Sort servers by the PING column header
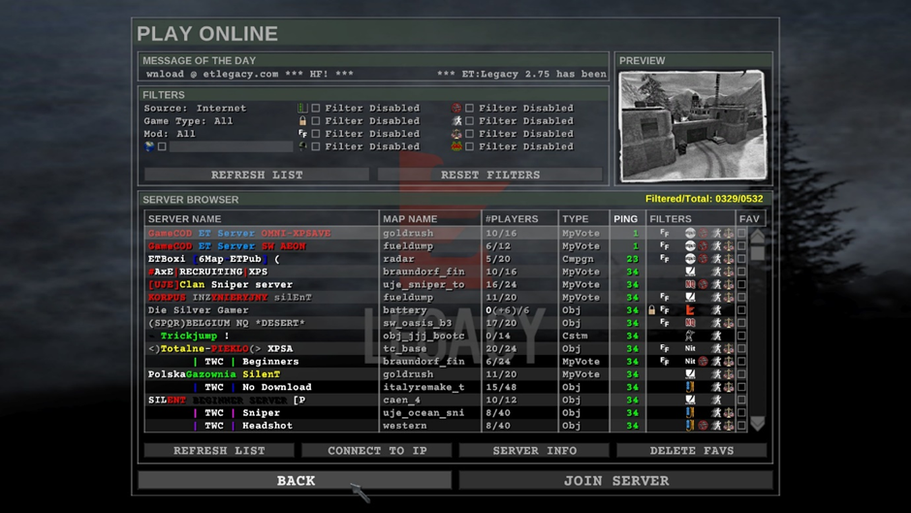This screenshot has width=911, height=513. pos(625,219)
